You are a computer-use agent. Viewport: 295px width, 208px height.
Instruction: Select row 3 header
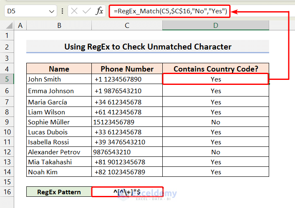tap(7, 58)
